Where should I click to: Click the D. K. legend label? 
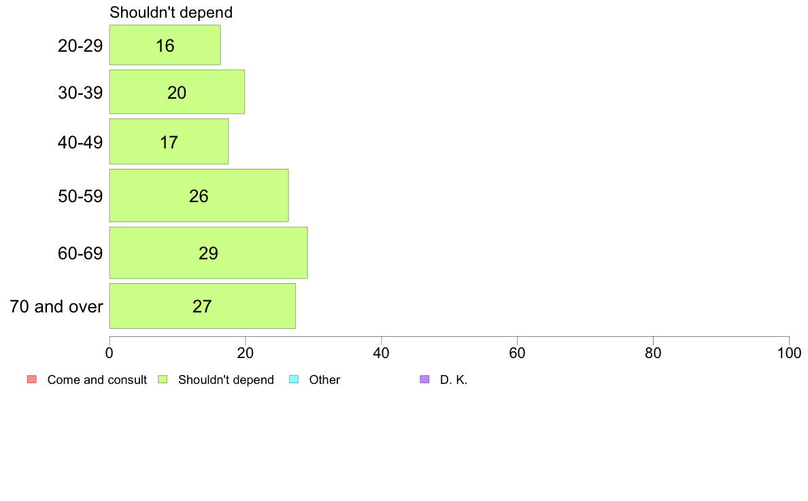pos(454,380)
